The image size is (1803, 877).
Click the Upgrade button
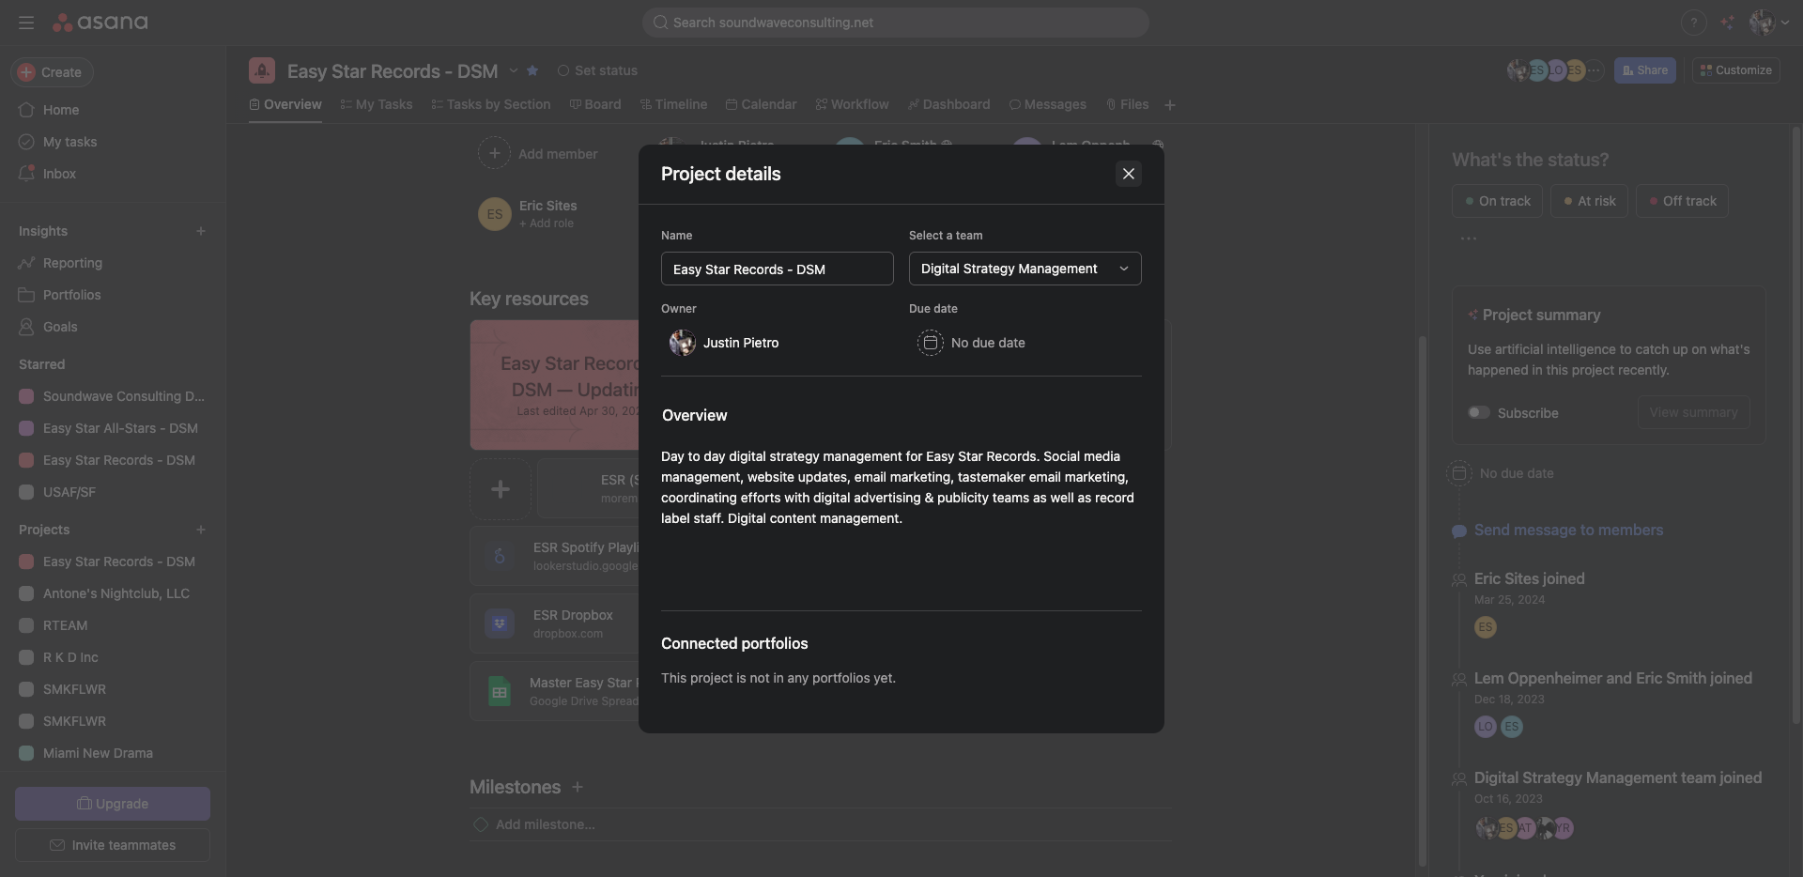pyautogui.click(x=113, y=804)
